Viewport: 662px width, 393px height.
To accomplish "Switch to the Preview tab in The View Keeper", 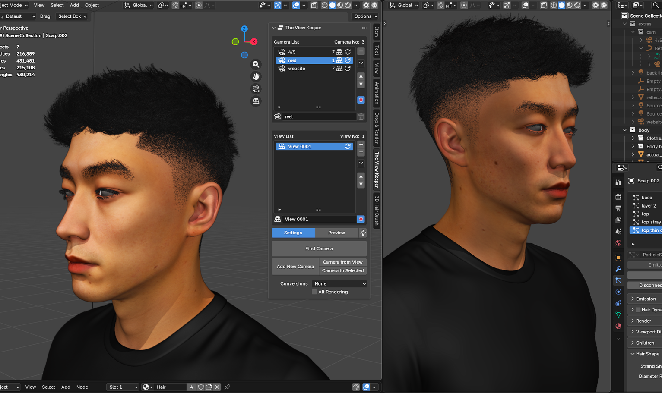I will coord(337,233).
